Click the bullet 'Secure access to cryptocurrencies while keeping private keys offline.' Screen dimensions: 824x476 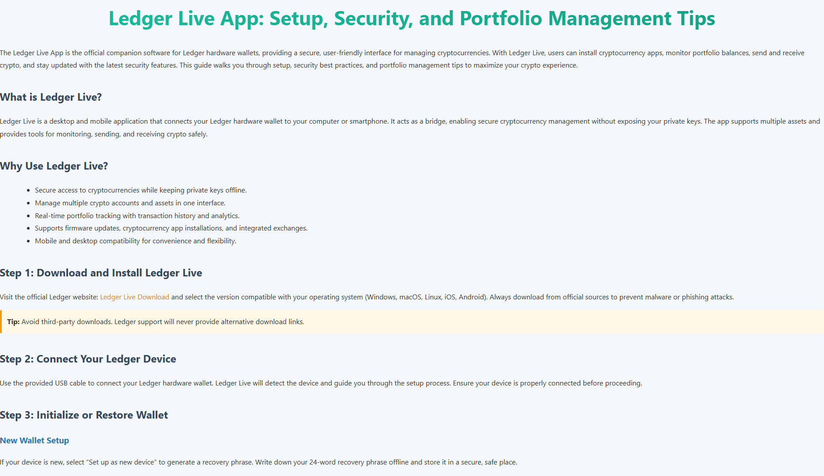pos(141,190)
